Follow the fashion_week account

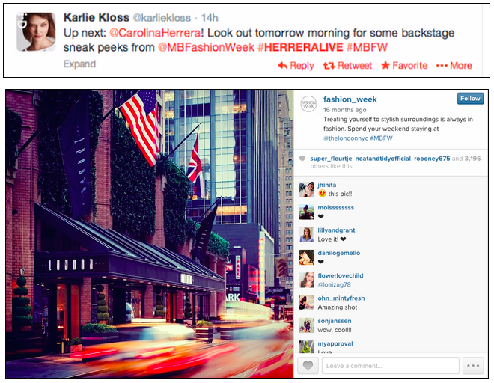point(470,99)
